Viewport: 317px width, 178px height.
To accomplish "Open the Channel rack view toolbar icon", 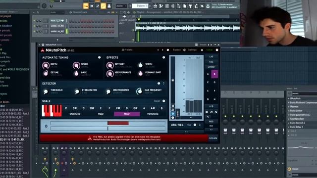I will (x=167, y=6).
